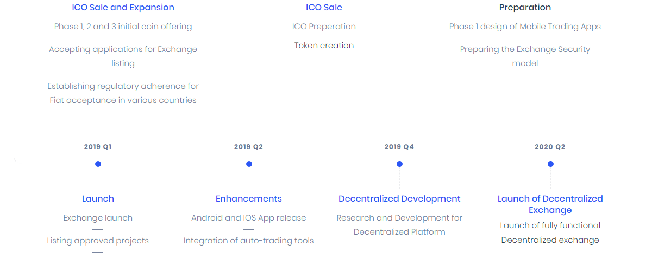Click the "Exchange launch" item
The image size is (652, 271).
(98, 218)
